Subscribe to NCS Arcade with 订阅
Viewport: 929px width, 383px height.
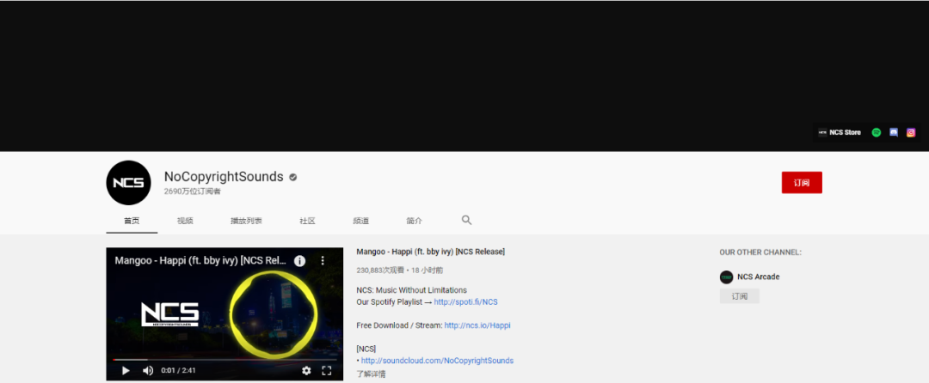pyautogui.click(x=740, y=296)
